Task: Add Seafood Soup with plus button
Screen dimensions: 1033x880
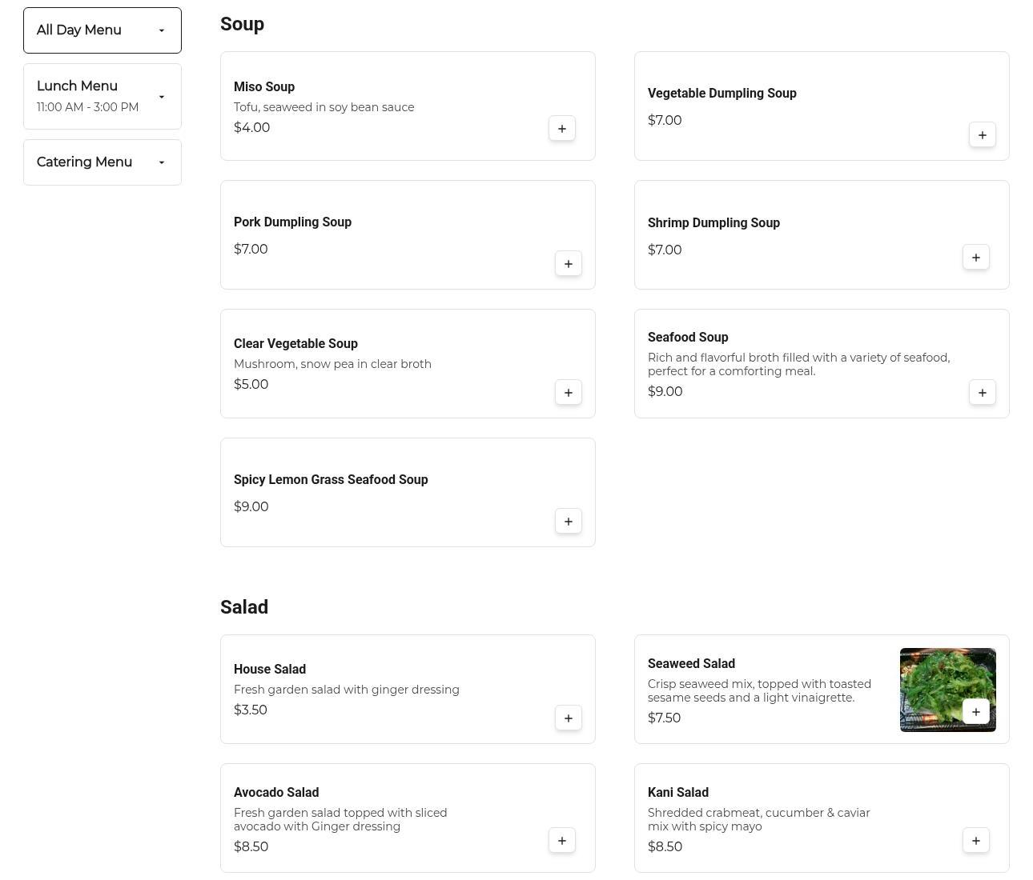Action: (x=982, y=392)
